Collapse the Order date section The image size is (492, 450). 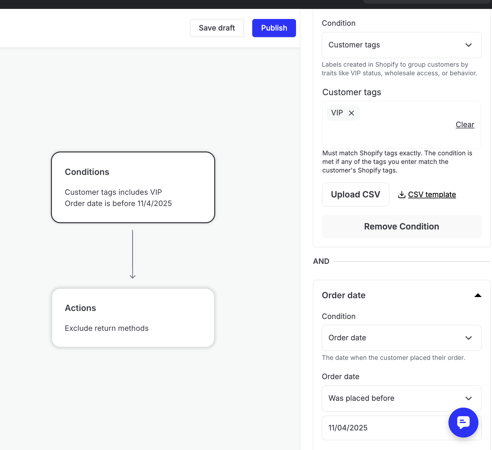(478, 295)
